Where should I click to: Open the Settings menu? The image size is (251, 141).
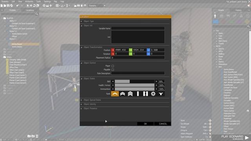[x=47, y=2]
